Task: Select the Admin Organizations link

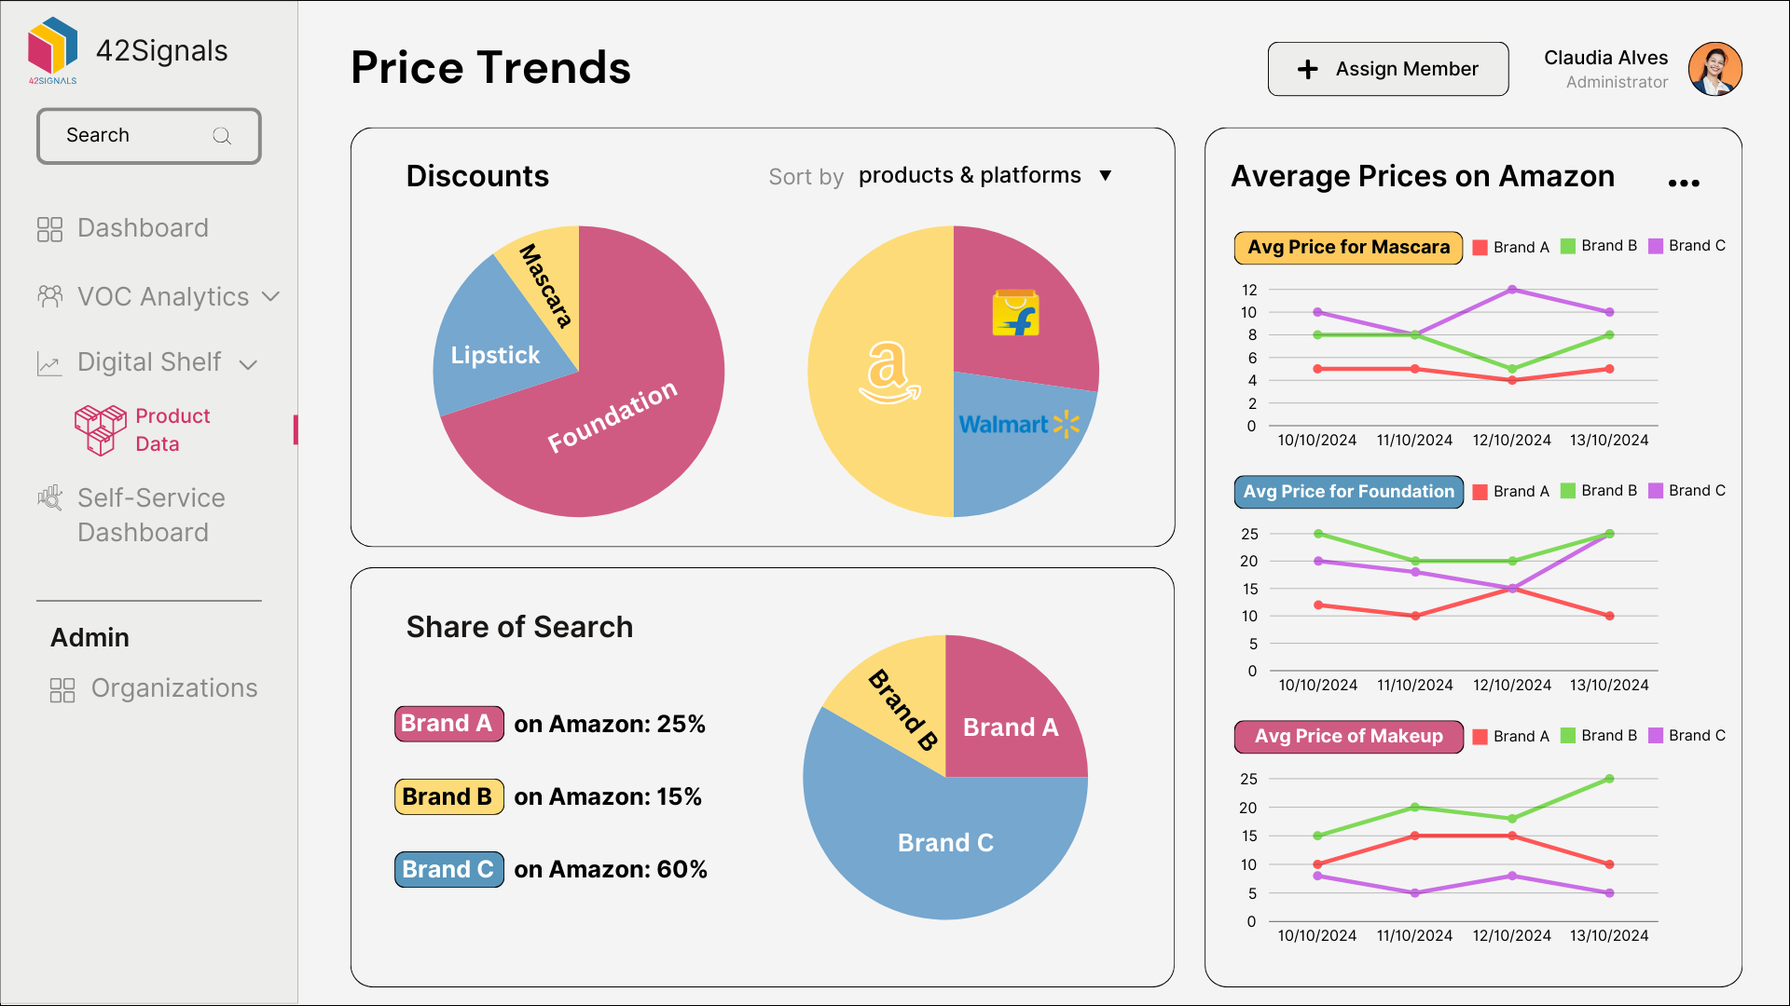Action: pyautogui.click(x=173, y=689)
